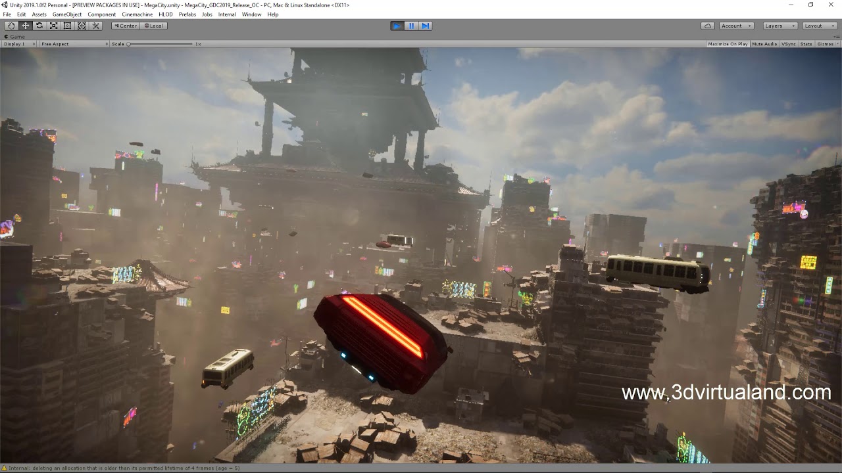Pause the game playback

[x=411, y=26]
